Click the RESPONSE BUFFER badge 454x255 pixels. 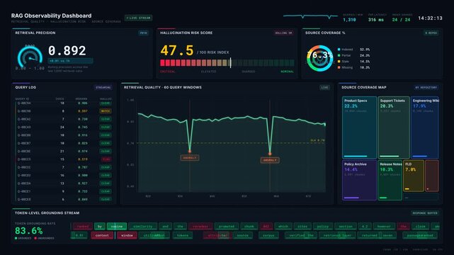[425, 213]
